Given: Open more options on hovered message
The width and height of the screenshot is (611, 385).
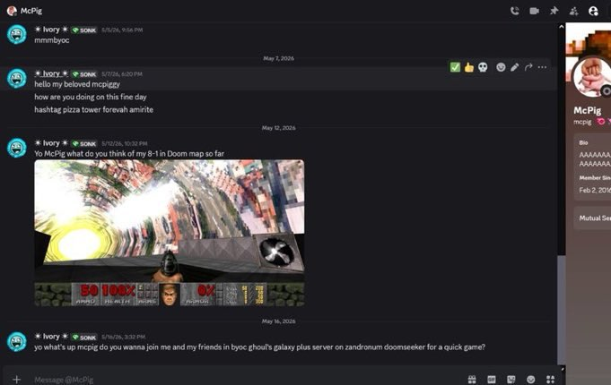Looking at the screenshot, I should (x=542, y=67).
